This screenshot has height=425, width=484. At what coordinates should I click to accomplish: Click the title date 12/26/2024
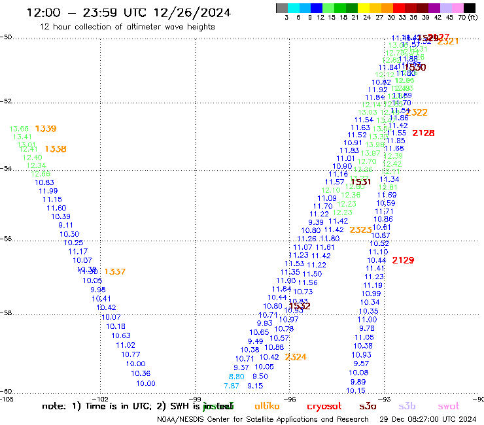click(192, 12)
